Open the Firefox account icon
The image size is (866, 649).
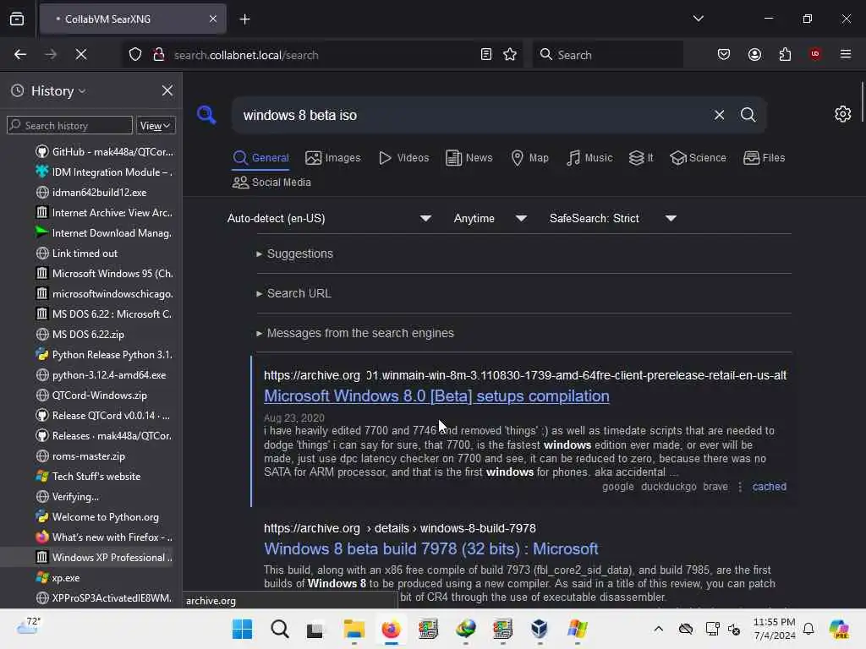(754, 55)
